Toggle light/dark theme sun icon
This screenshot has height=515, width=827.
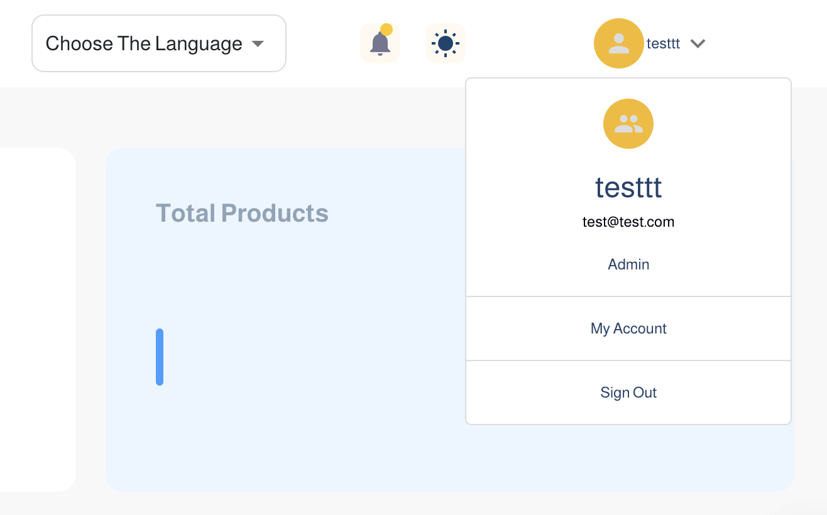pyautogui.click(x=446, y=43)
